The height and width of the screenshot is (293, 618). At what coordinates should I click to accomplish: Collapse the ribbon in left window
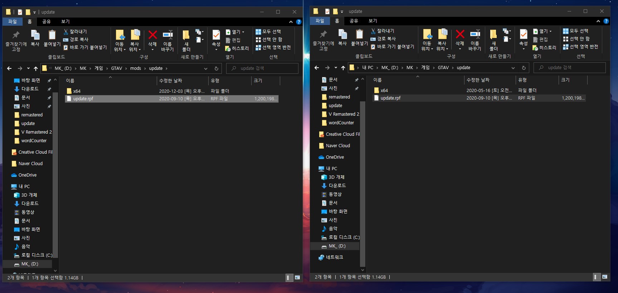click(x=291, y=22)
